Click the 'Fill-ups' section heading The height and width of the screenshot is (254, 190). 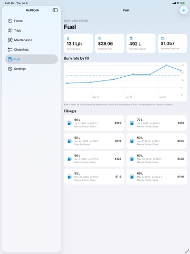[70, 111]
